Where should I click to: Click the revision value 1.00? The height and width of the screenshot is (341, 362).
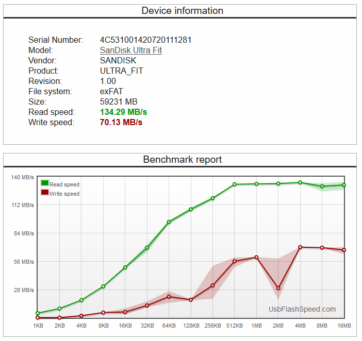pos(108,81)
